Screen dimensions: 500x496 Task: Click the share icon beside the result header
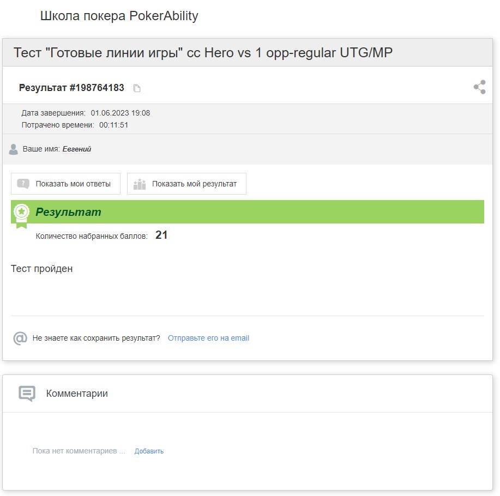[x=480, y=87]
